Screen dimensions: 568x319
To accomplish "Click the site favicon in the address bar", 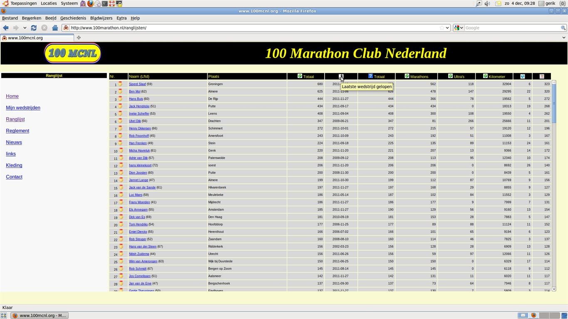I will (66, 28).
